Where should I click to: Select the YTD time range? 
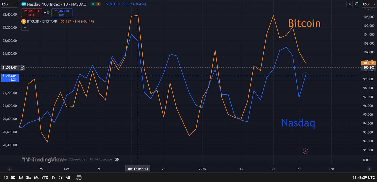tap(45, 178)
